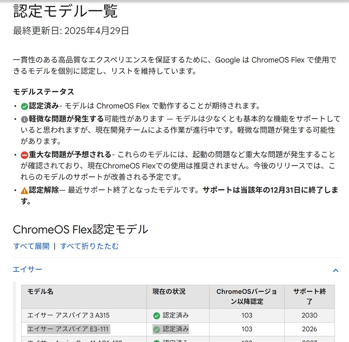The image size is (349, 342).
Task: Click the 2030 support end year cell
Action: tap(309, 315)
